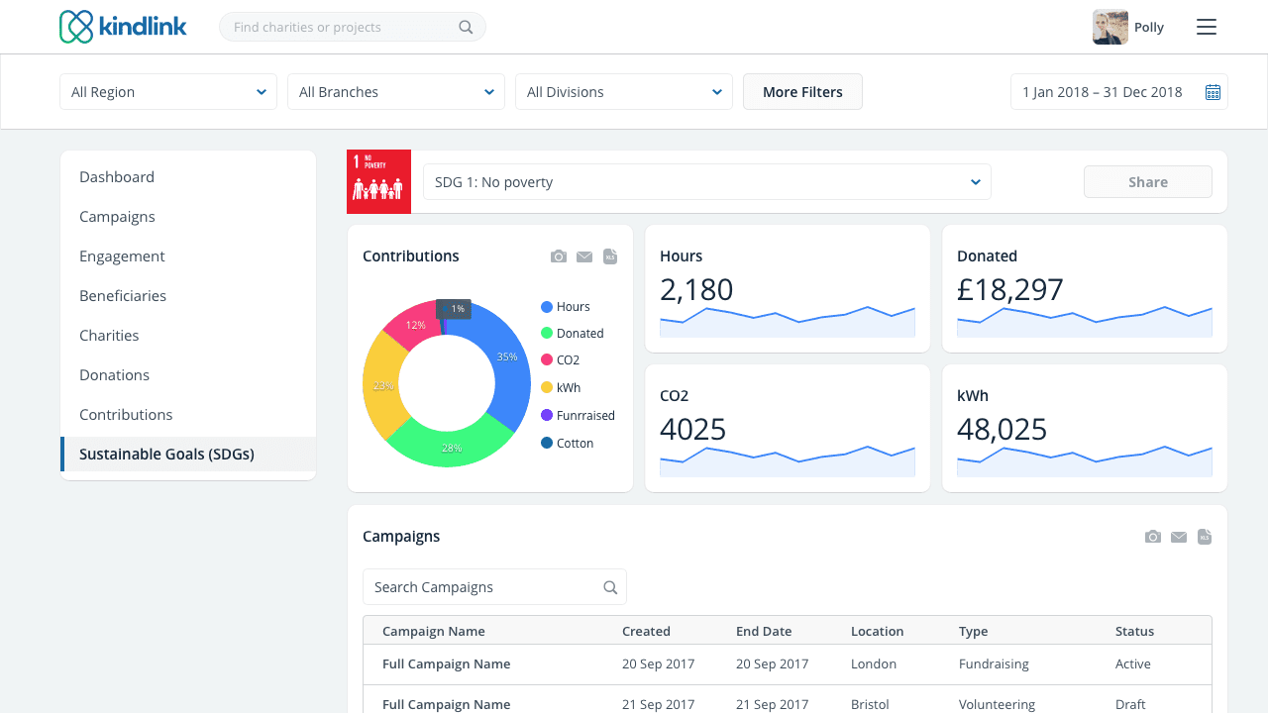
Task: Export Campaigns table as XLS
Action: 1205,537
